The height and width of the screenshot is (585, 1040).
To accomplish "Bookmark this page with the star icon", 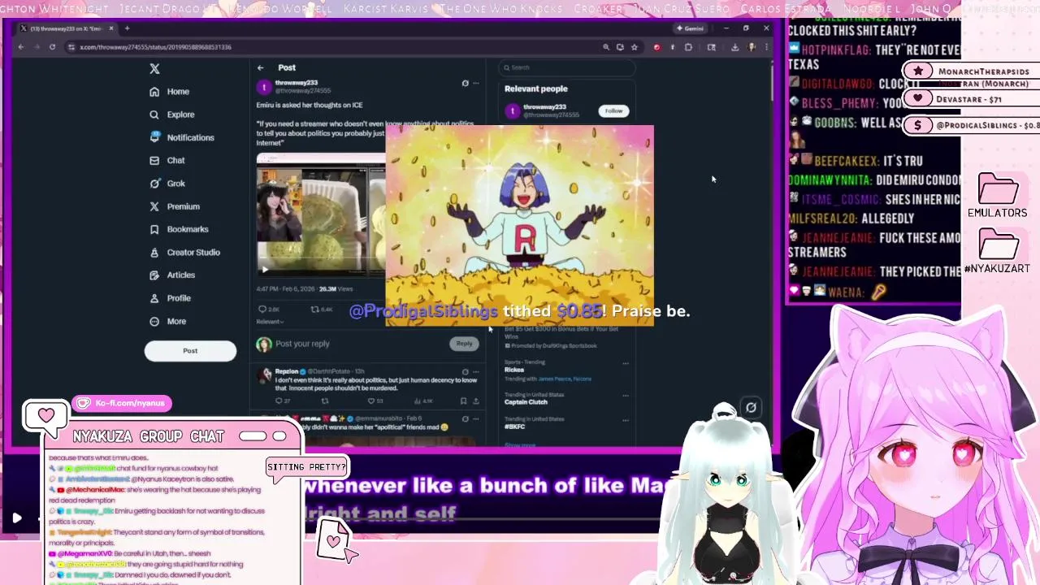I will [635, 47].
